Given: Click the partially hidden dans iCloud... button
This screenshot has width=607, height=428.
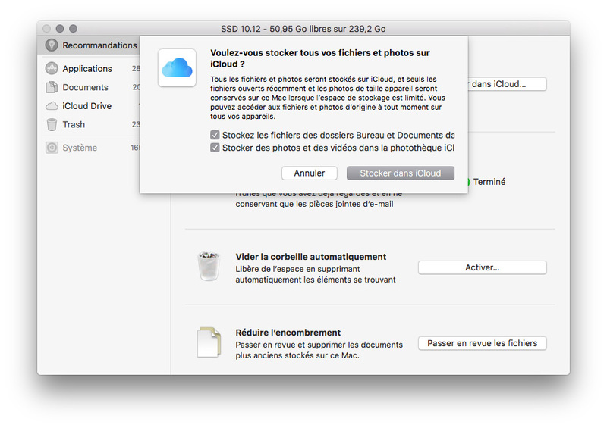Looking at the screenshot, I should [x=507, y=84].
